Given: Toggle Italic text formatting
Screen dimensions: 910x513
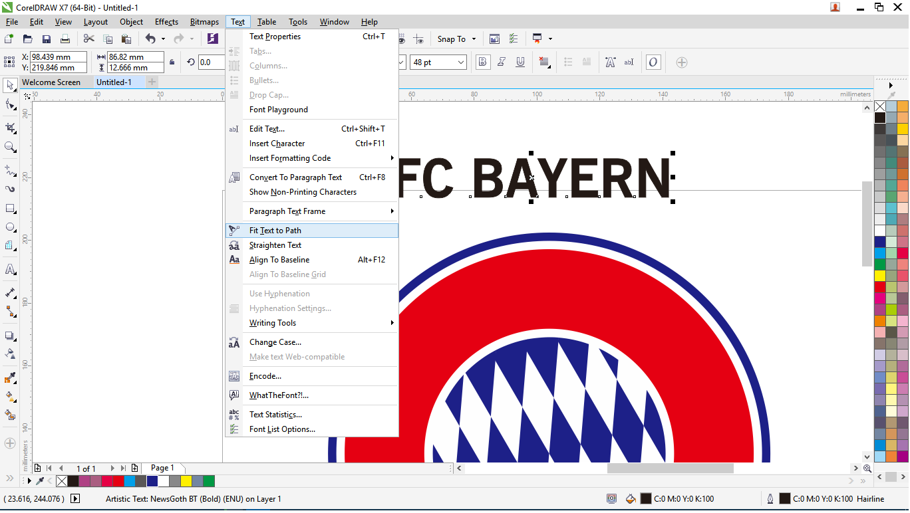Looking at the screenshot, I should coord(502,62).
